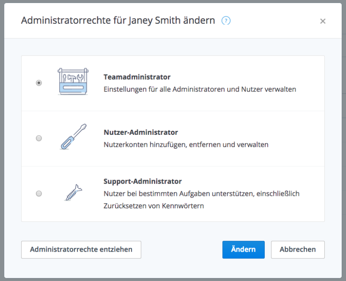
Task: Click the screwdriver icon for Nutzer-Administrator
Action: pyautogui.click(x=73, y=137)
